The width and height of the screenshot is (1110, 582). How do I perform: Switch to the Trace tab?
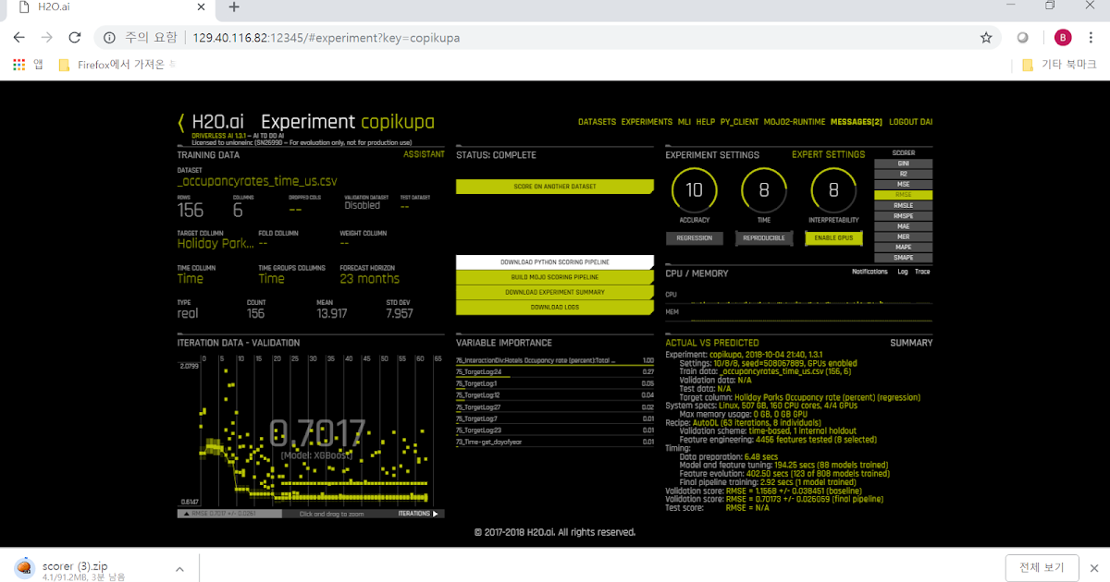tap(922, 272)
